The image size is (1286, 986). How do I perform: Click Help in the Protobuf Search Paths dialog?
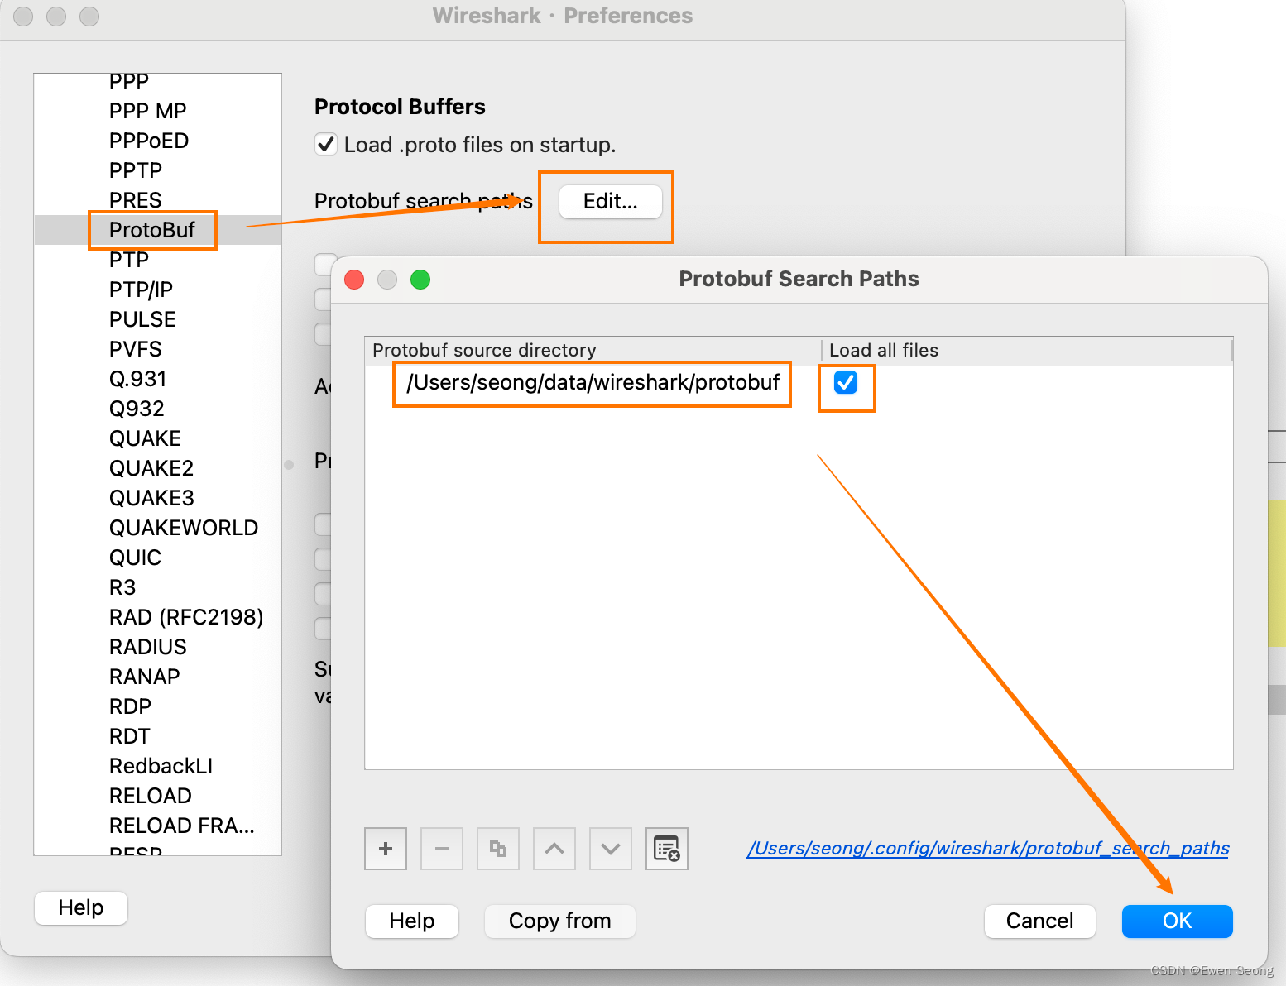(412, 921)
